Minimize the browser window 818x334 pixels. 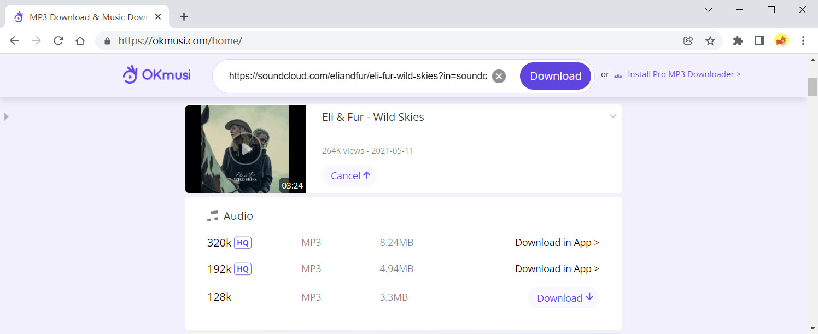coord(740,10)
